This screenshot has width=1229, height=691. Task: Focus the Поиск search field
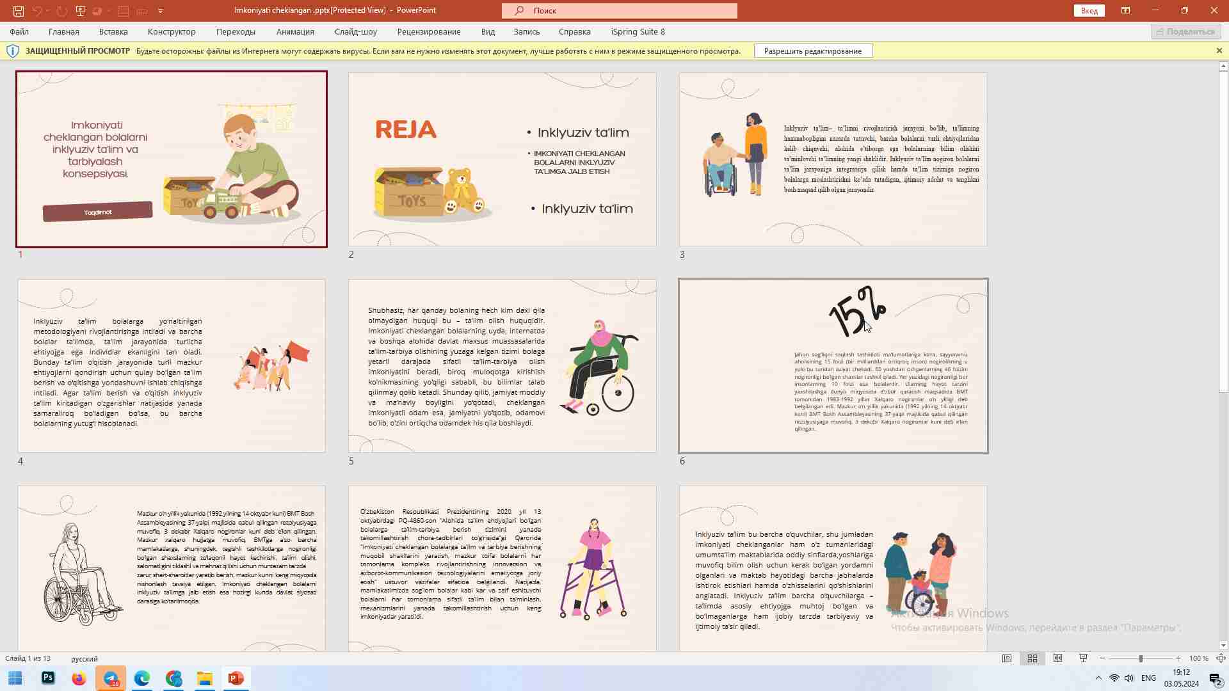tap(620, 11)
